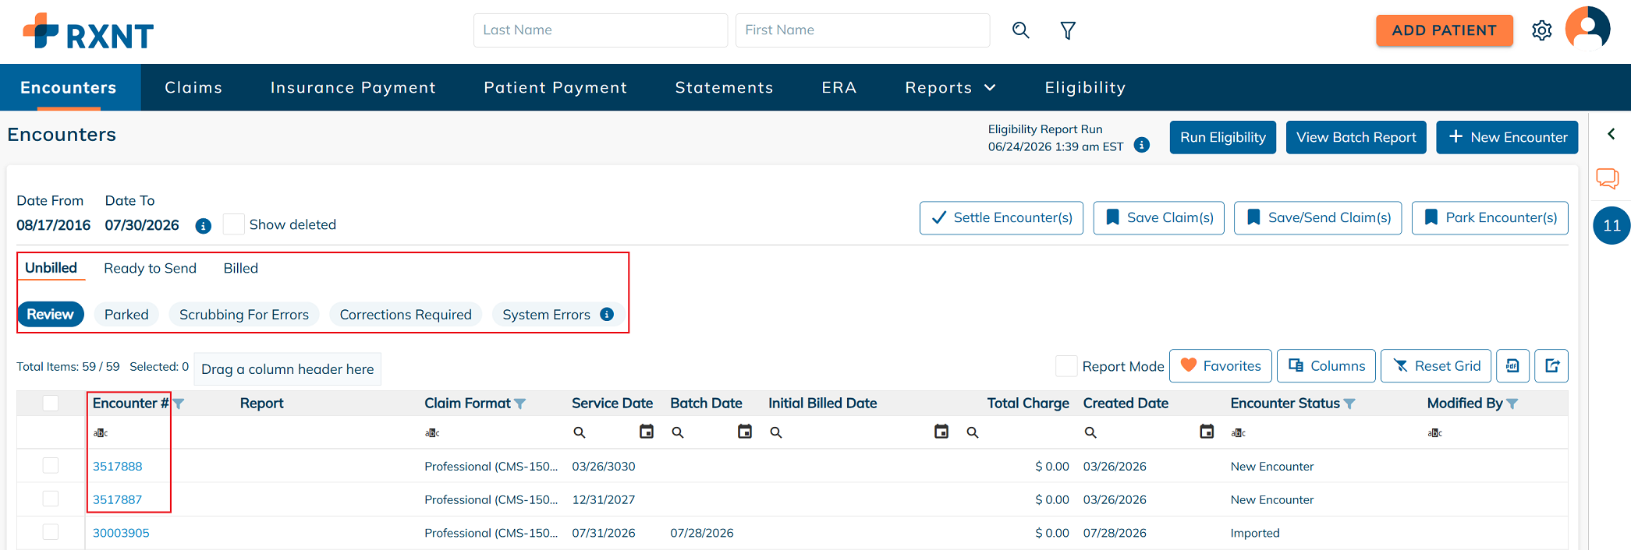Open the Service Date calendar picker
Viewport: 1631px width, 550px height.
tap(647, 432)
